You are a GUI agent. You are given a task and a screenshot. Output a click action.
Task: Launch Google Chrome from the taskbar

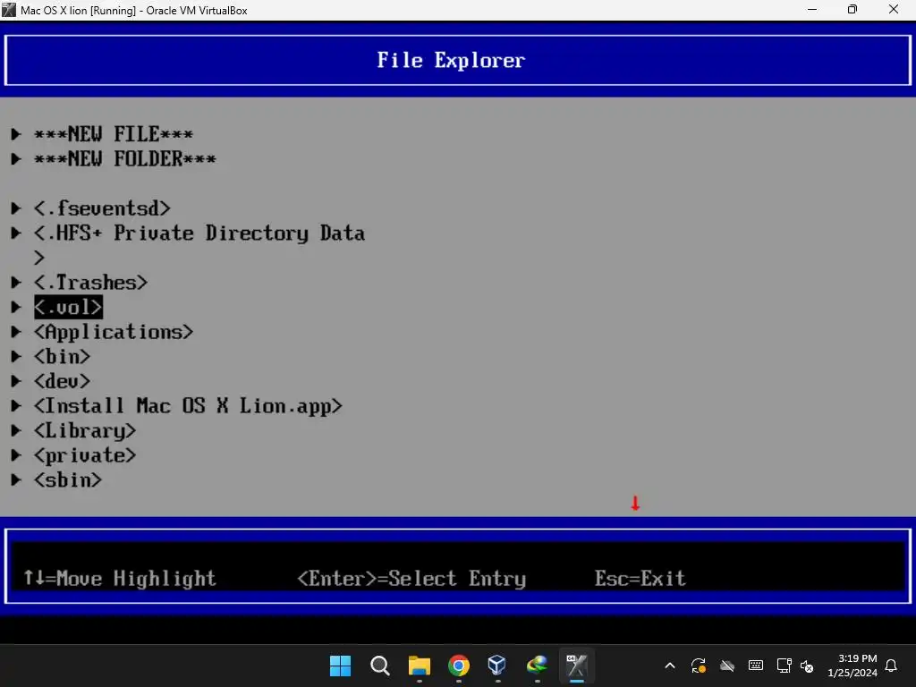click(x=459, y=666)
